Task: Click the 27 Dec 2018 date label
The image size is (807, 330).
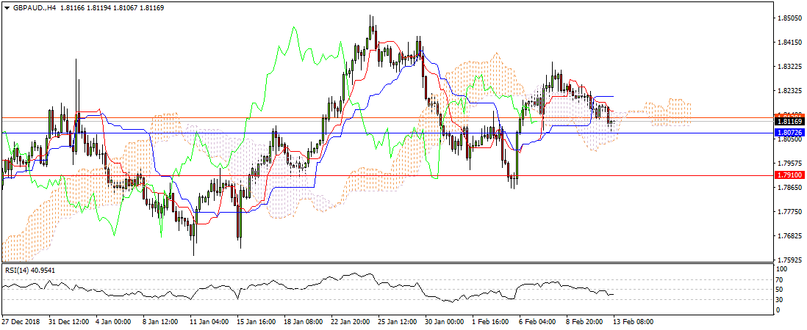Action: point(21,321)
